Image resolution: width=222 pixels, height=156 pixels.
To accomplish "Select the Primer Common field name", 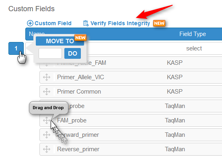I will point(79,92).
